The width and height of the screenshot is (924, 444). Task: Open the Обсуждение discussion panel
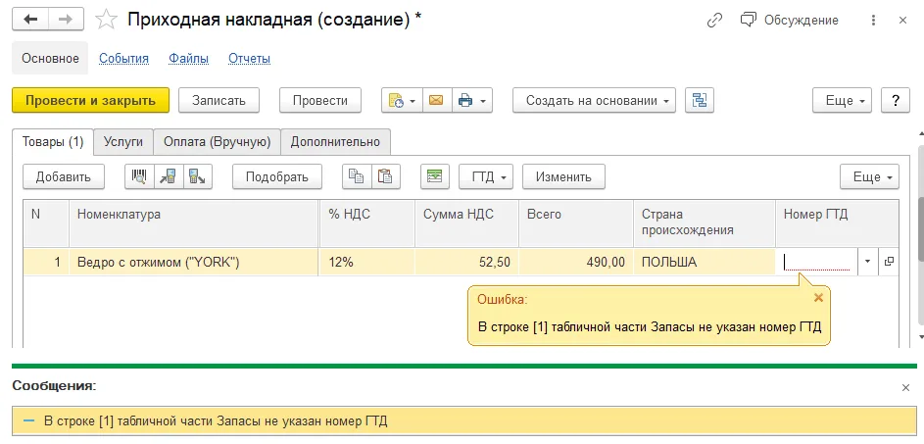click(789, 20)
